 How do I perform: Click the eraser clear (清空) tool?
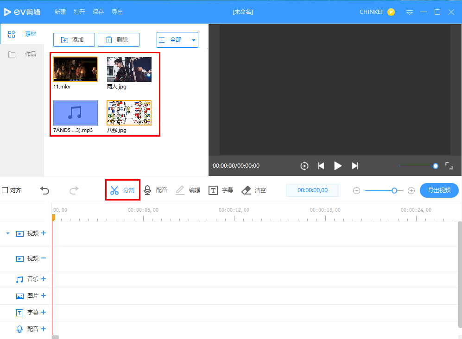pos(254,190)
